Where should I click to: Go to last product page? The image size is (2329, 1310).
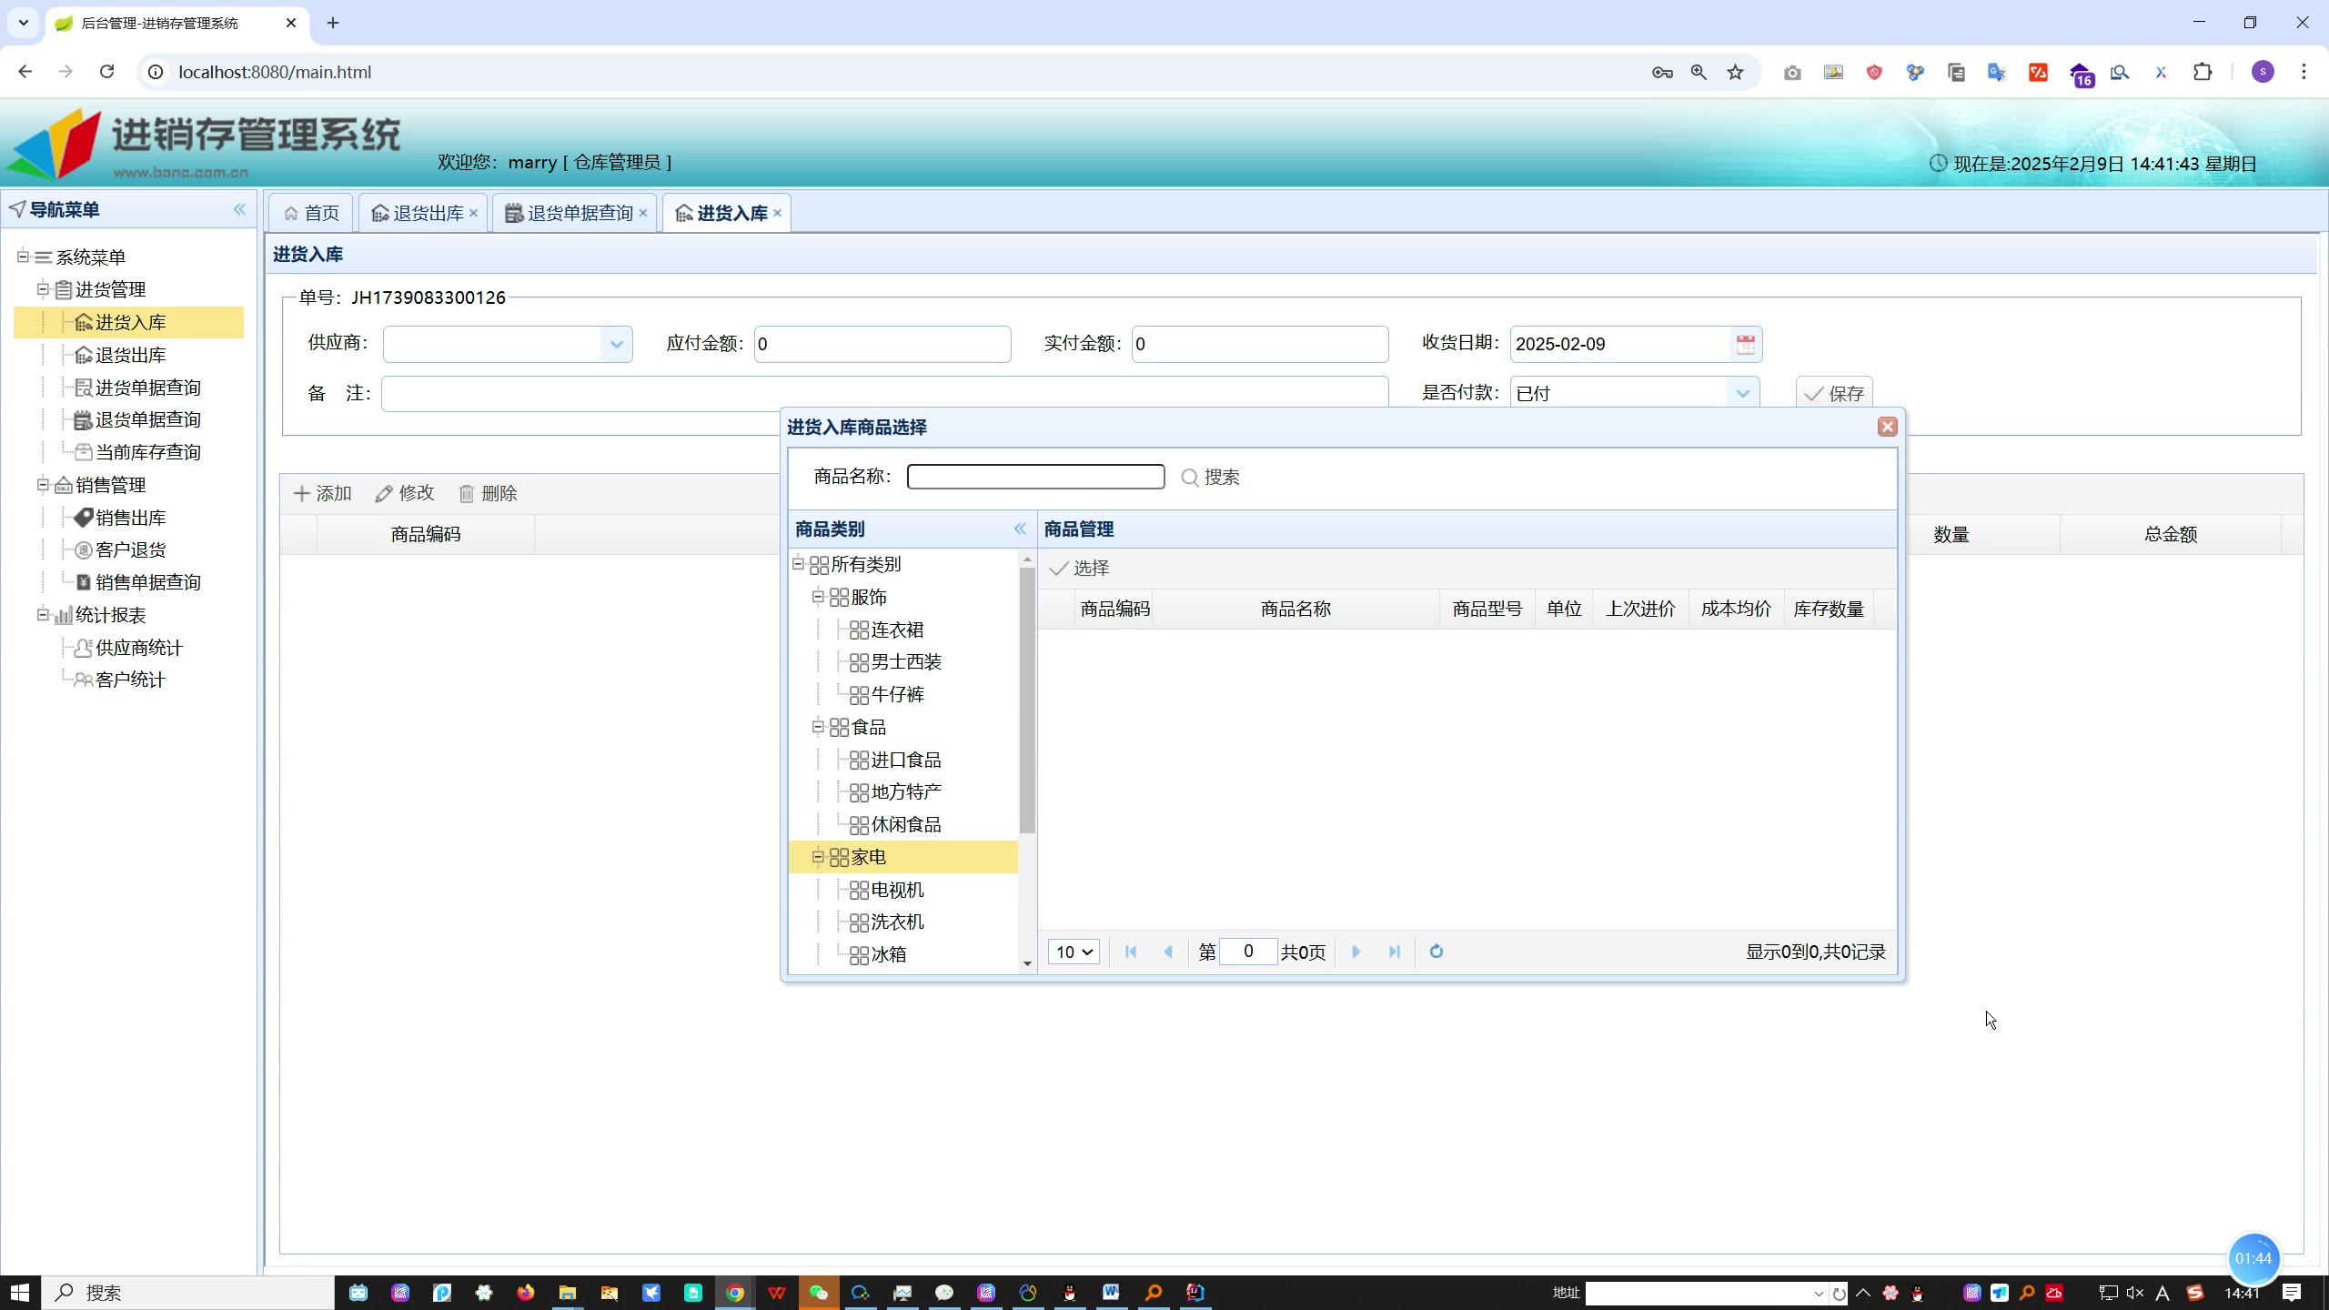[x=1394, y=952]
